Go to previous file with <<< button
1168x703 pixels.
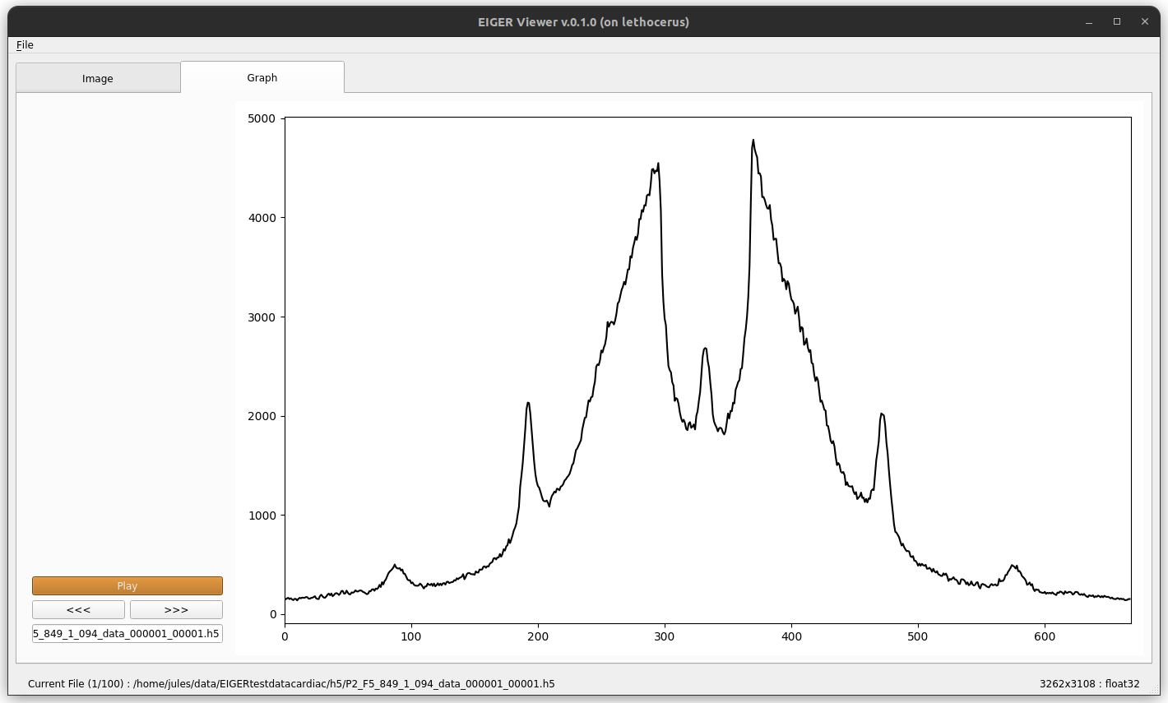click(x=79, y=609)
